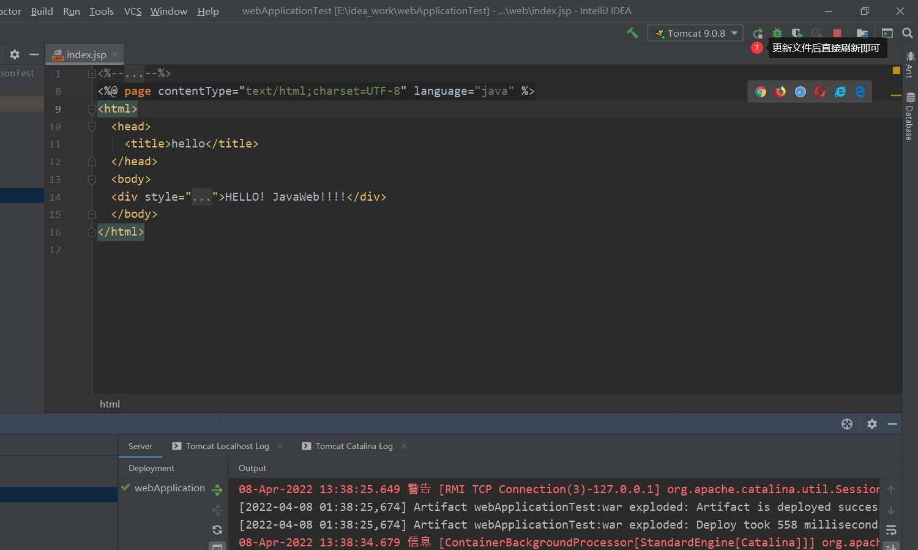Click the Profiler run icon
The height and width of the screenshot is (550, 918).
tap(817, 33)
